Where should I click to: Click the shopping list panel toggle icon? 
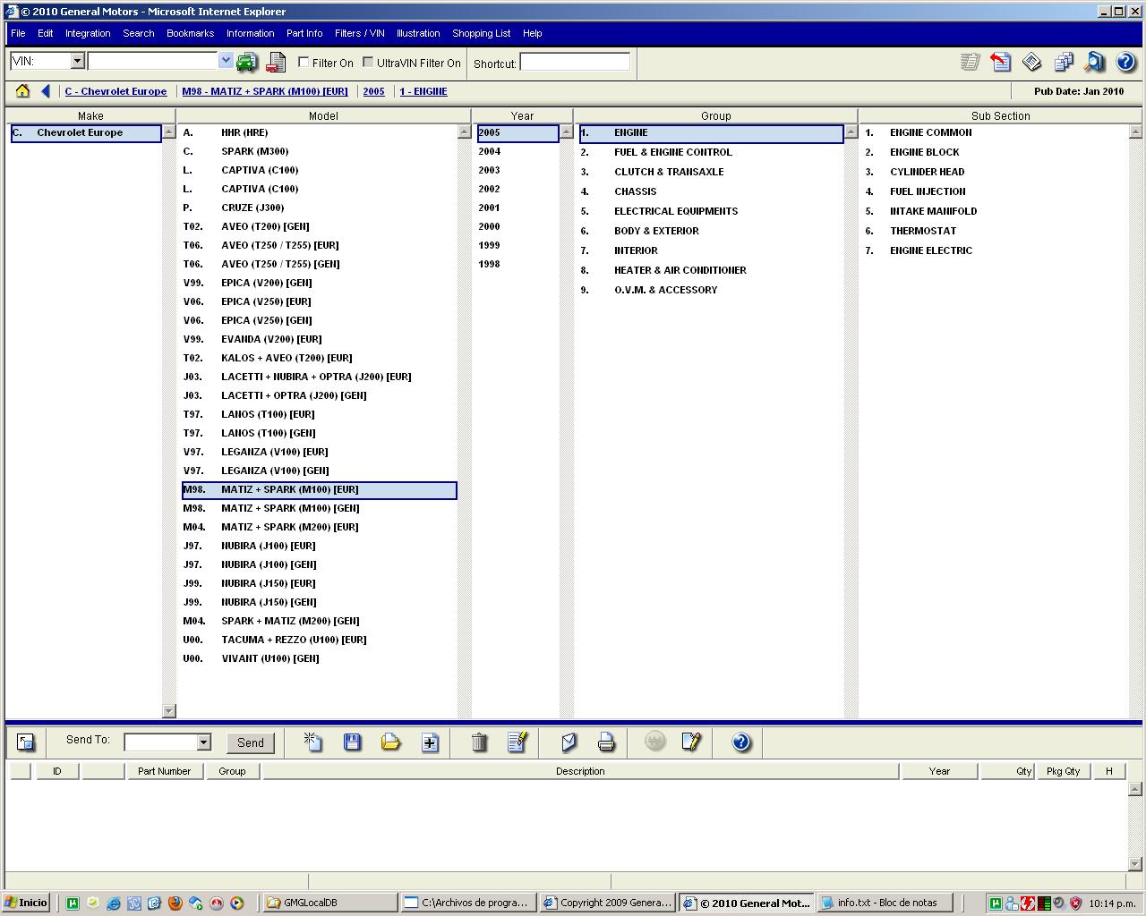[26, 742]
